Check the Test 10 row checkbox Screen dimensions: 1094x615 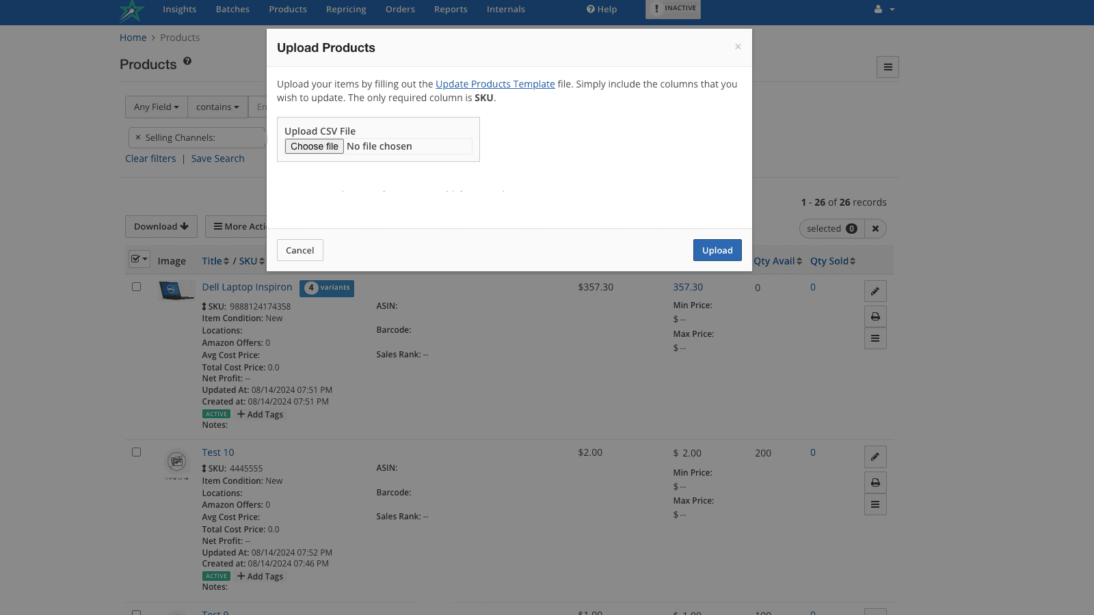(x=136, y=452)
